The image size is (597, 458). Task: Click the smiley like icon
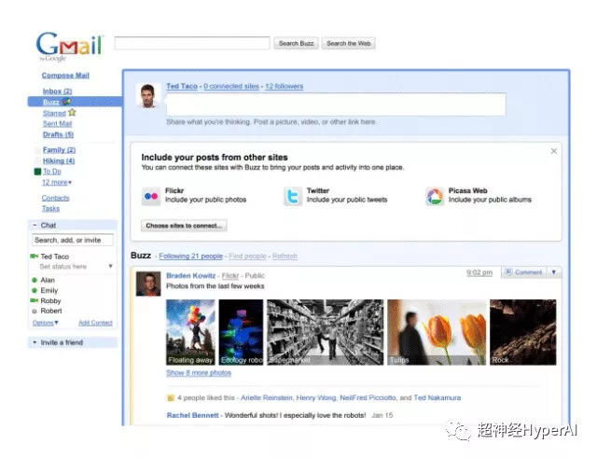point(171,398)
